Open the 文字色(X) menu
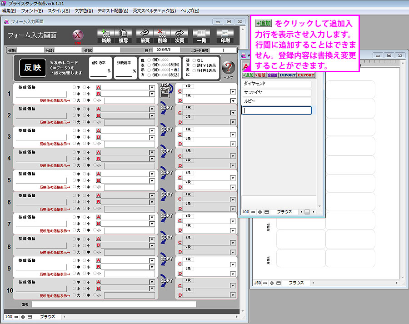409x324 pixels. 84,10
